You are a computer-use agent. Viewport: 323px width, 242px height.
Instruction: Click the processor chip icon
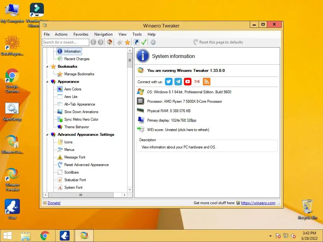141,101
